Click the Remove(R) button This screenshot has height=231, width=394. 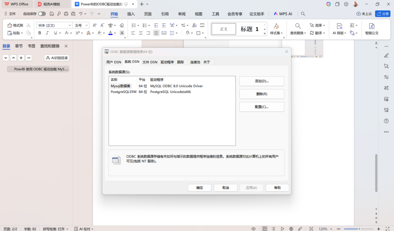(x=262, y=94)
